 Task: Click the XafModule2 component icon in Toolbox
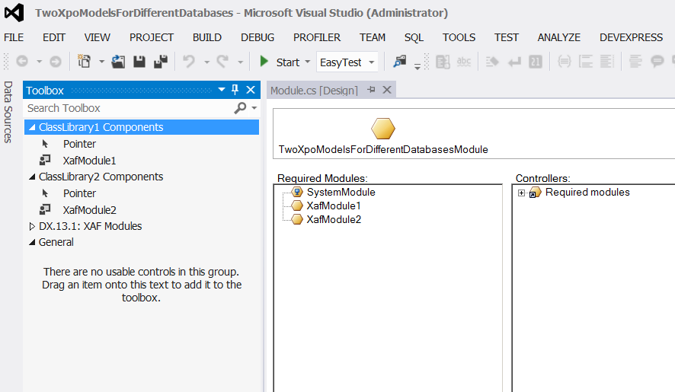click(45, 210)
